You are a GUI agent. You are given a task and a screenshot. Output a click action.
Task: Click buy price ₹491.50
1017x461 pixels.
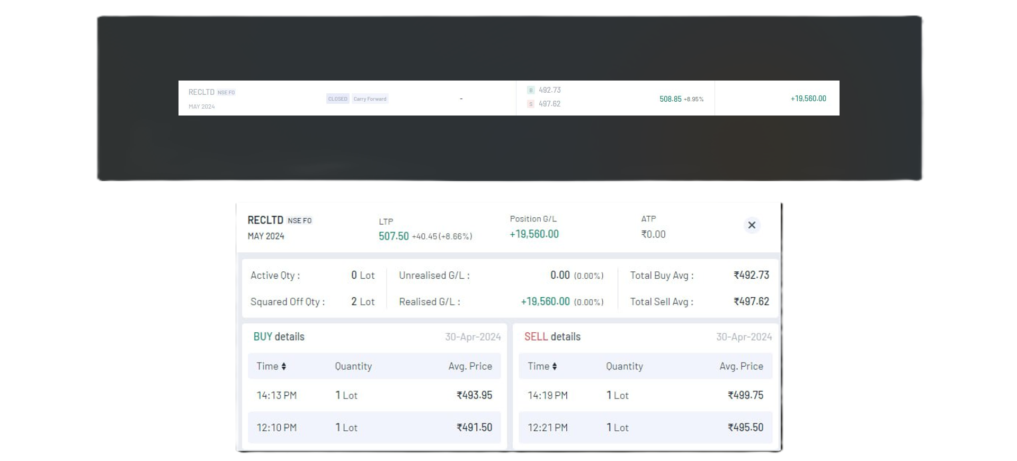click(x=475, y=428)
